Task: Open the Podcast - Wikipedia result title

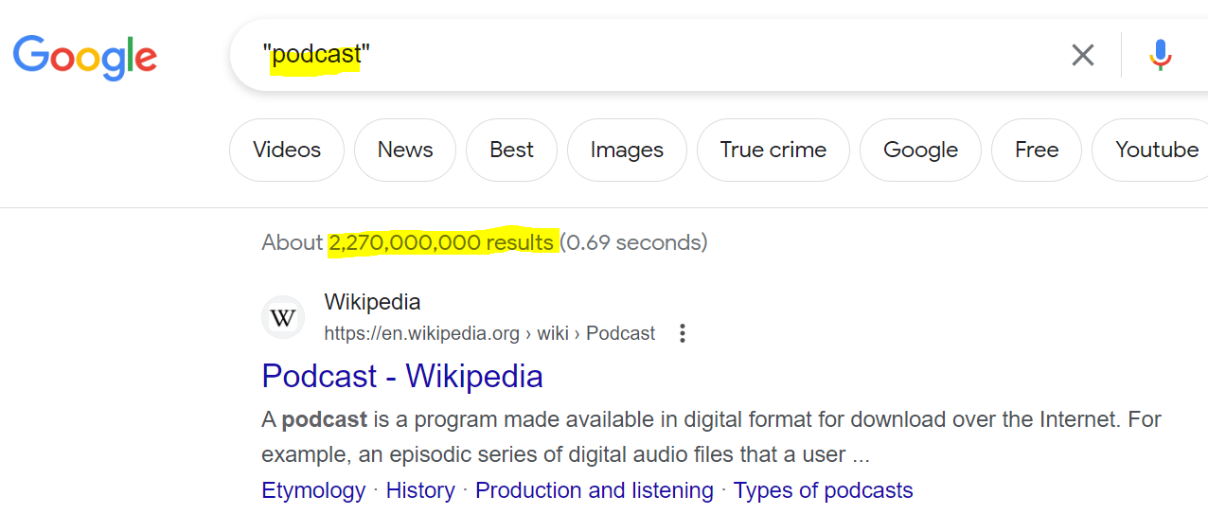Action: click(x=402, y=376)
